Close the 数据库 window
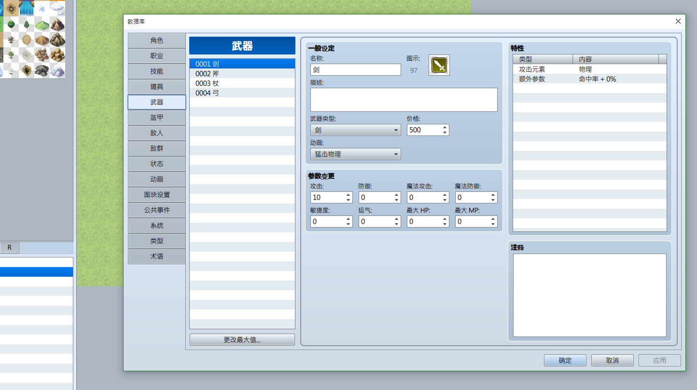The image size is (697, 390). (x=678, y=21)
